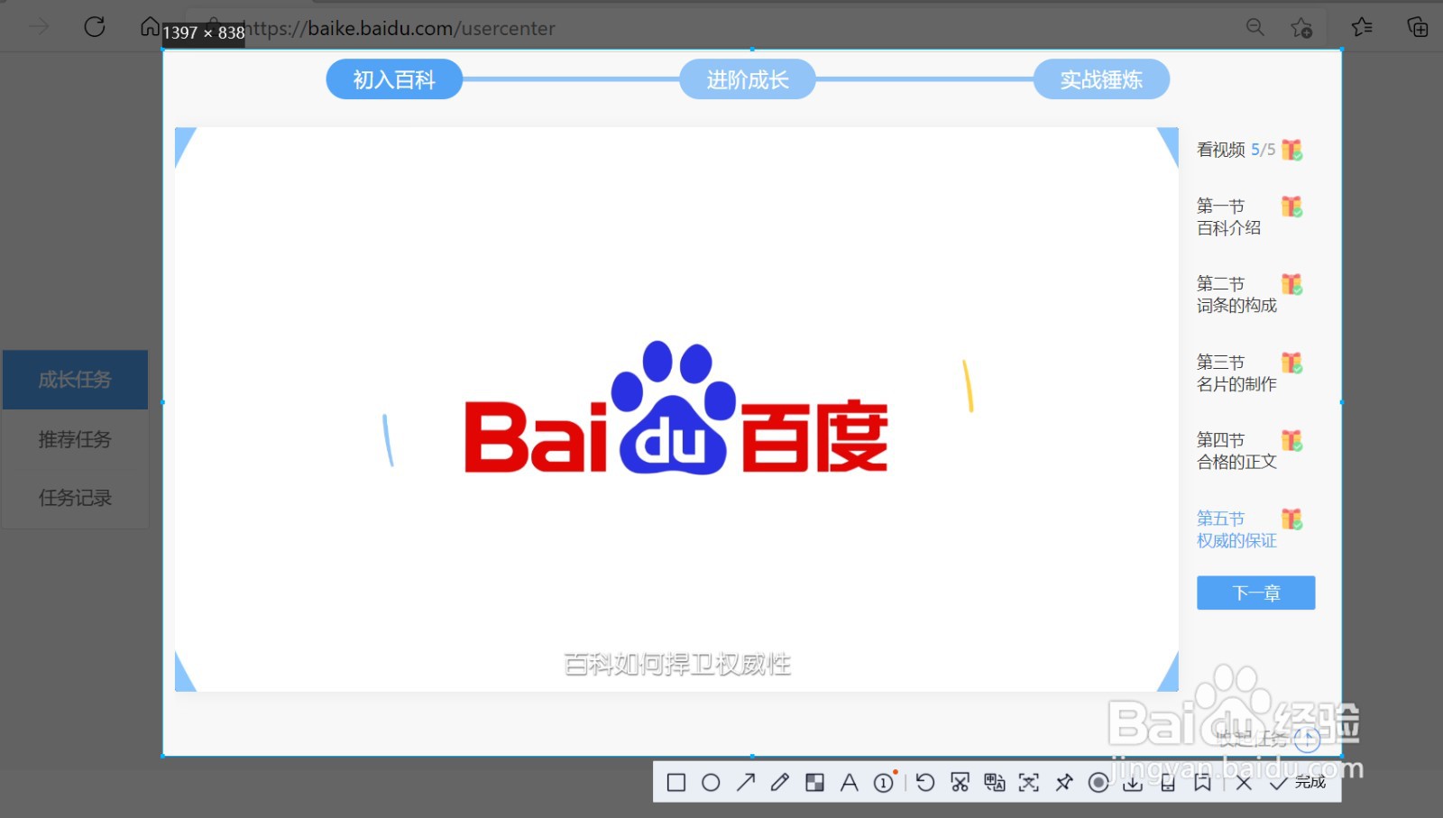
Task: Click the bookmark-shaped icon in screenshot toolbar
Action: coord(1202,782)
